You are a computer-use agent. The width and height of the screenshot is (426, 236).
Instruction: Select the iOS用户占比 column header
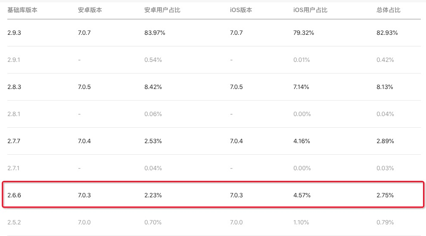click(x=307, y=10)
